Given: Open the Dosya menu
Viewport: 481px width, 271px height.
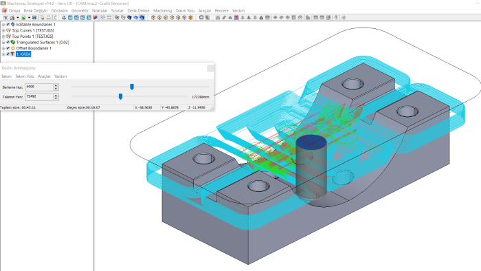Looking at the screenshot, I should pyautogui.click(x=14, y=10).
